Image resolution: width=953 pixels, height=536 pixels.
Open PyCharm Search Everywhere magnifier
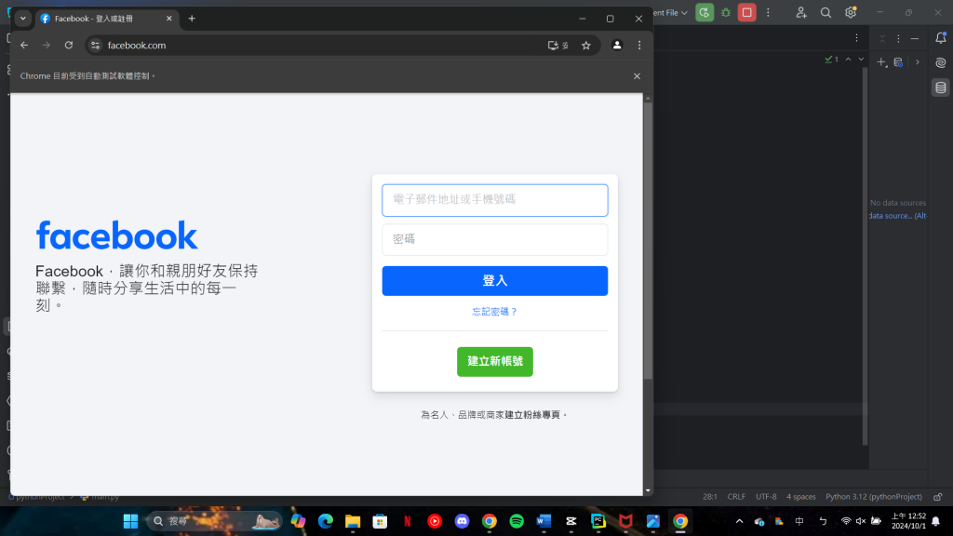(x=825, y=12)
